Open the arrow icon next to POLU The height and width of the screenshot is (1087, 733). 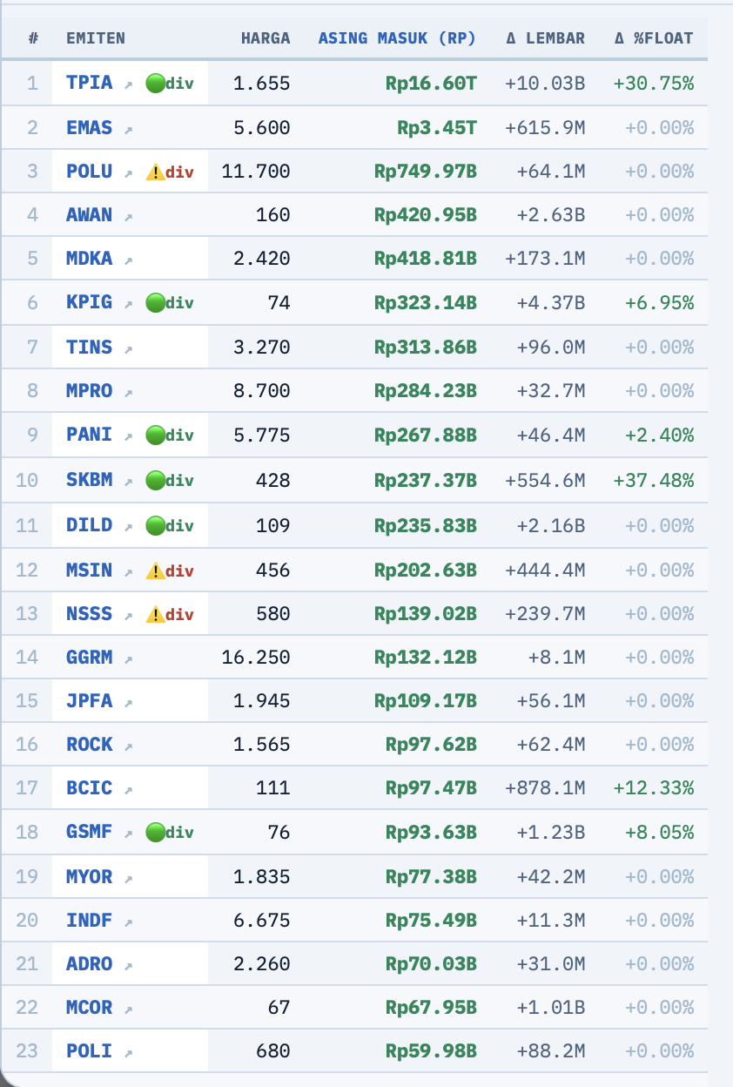click(128, 173)
